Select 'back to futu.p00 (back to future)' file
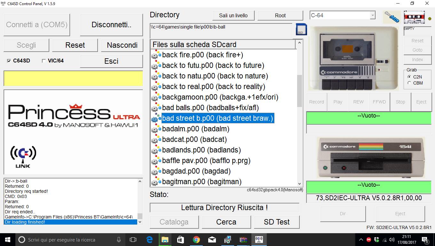This screenshot has height=246, width=435. click(x=213, y=66)
